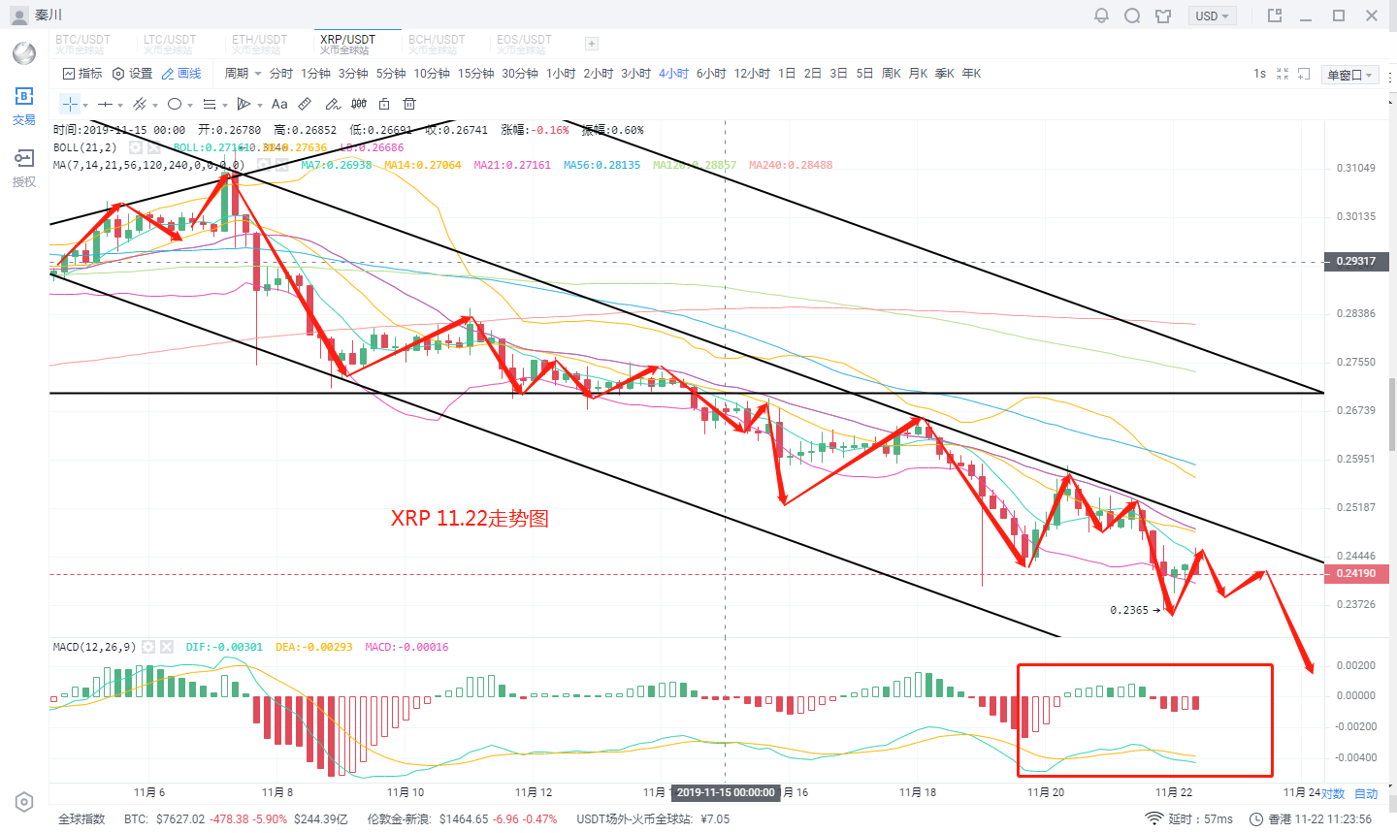This screenshot has width=1397, height=833.
Task: Click the add window icon
Action: (1304, 74)
